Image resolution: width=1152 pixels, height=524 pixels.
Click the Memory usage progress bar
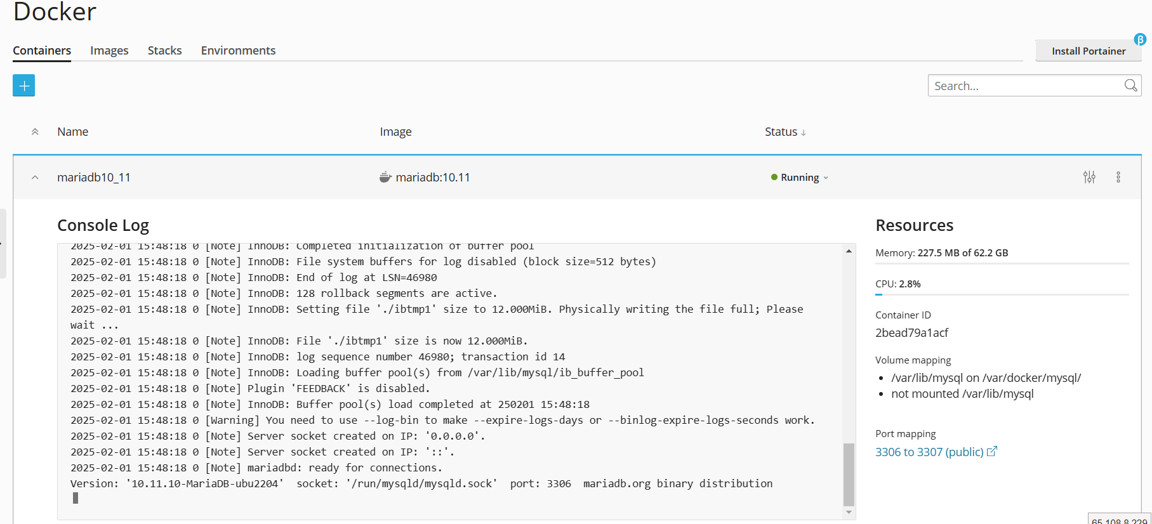click(1002, 263)
